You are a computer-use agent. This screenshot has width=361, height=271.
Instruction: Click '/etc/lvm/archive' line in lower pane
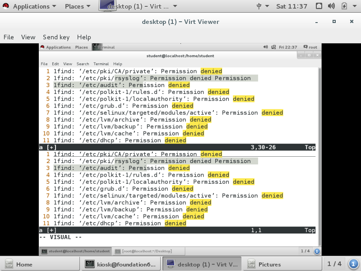coord(132,202)
